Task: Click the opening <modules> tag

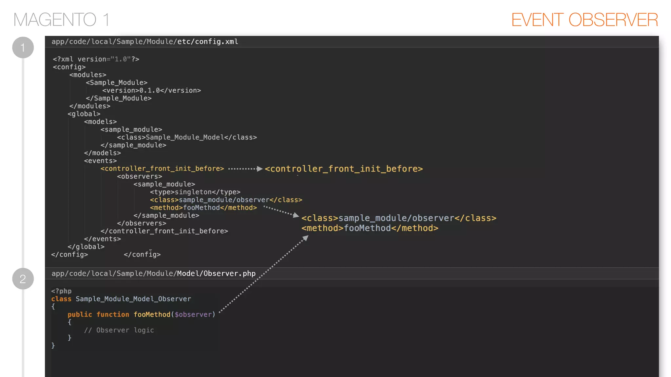Action: [88, 75]
